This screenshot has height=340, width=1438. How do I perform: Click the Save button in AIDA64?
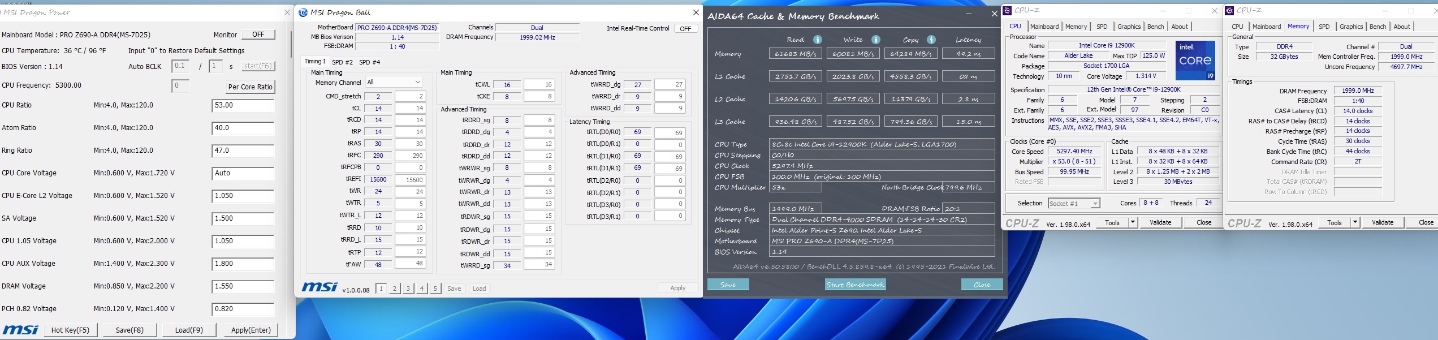(x=728, y=285)
